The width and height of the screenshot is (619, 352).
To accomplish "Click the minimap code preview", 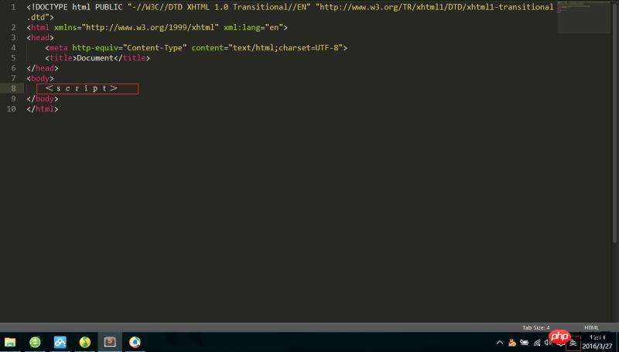I will [x=583, y=17].
